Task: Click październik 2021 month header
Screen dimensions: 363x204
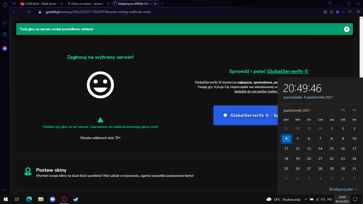Action: (x=297, y=111)
